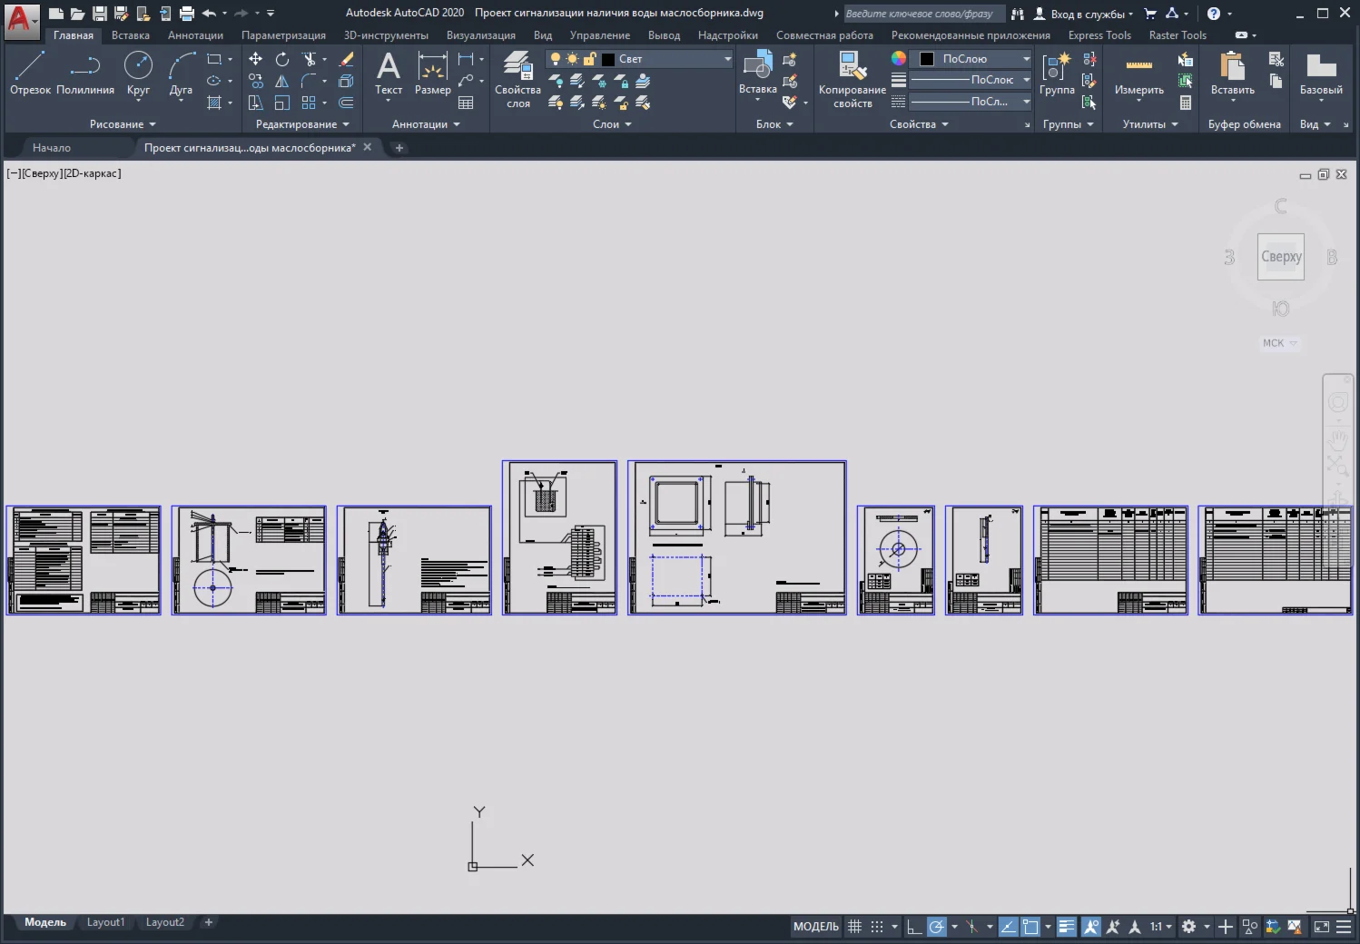Expand the Слои panel
Screen dimensions: 1360x944
[612, 124]
